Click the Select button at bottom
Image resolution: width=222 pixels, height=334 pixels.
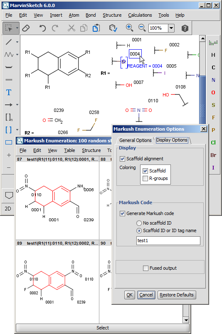coord(103,328)
